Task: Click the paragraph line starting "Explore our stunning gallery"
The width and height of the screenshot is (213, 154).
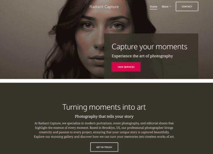Action: point(104,137)
